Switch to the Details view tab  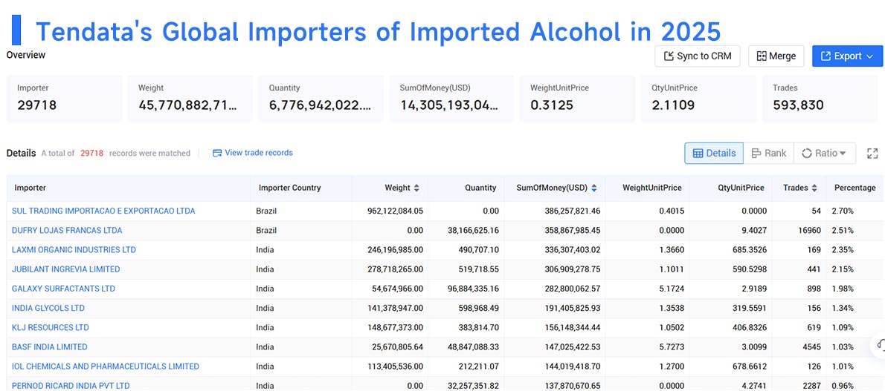714,154
